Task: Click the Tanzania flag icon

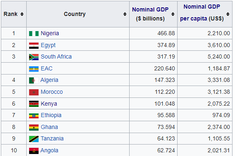Action: click(34, 139)
